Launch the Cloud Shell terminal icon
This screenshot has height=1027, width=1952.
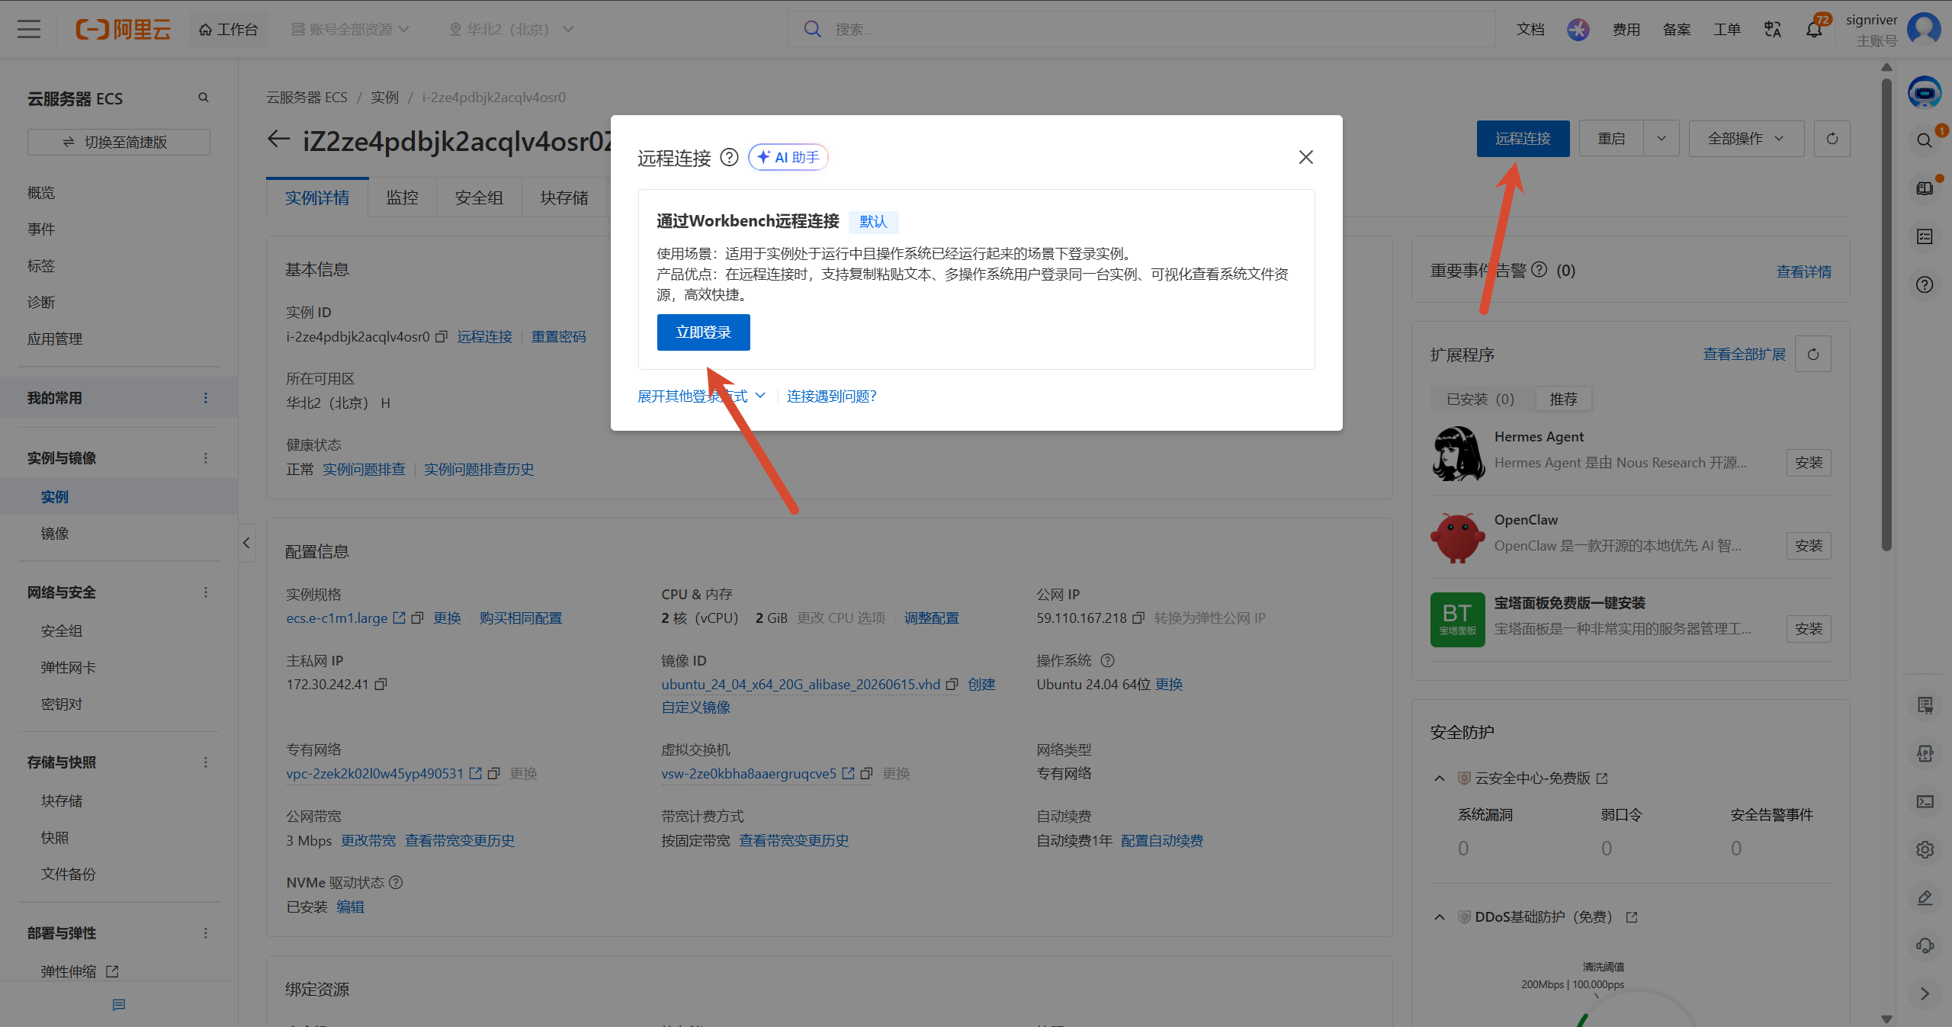1925,801
